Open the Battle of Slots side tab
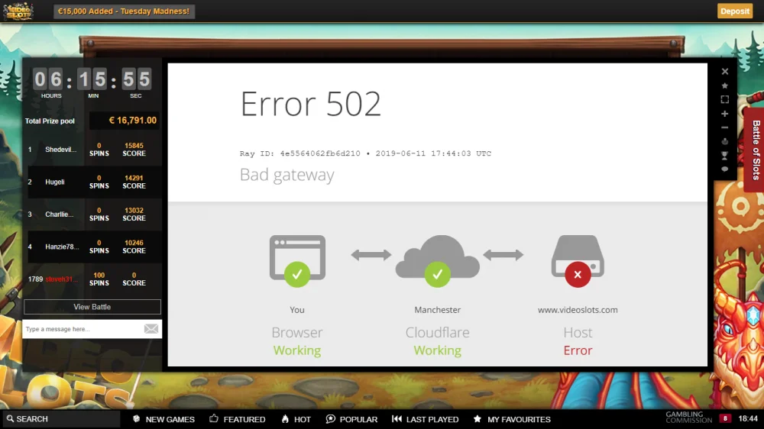The image size is (764, 429). click(755, 150)
